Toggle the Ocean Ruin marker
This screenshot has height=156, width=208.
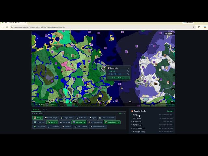point(39,122)
